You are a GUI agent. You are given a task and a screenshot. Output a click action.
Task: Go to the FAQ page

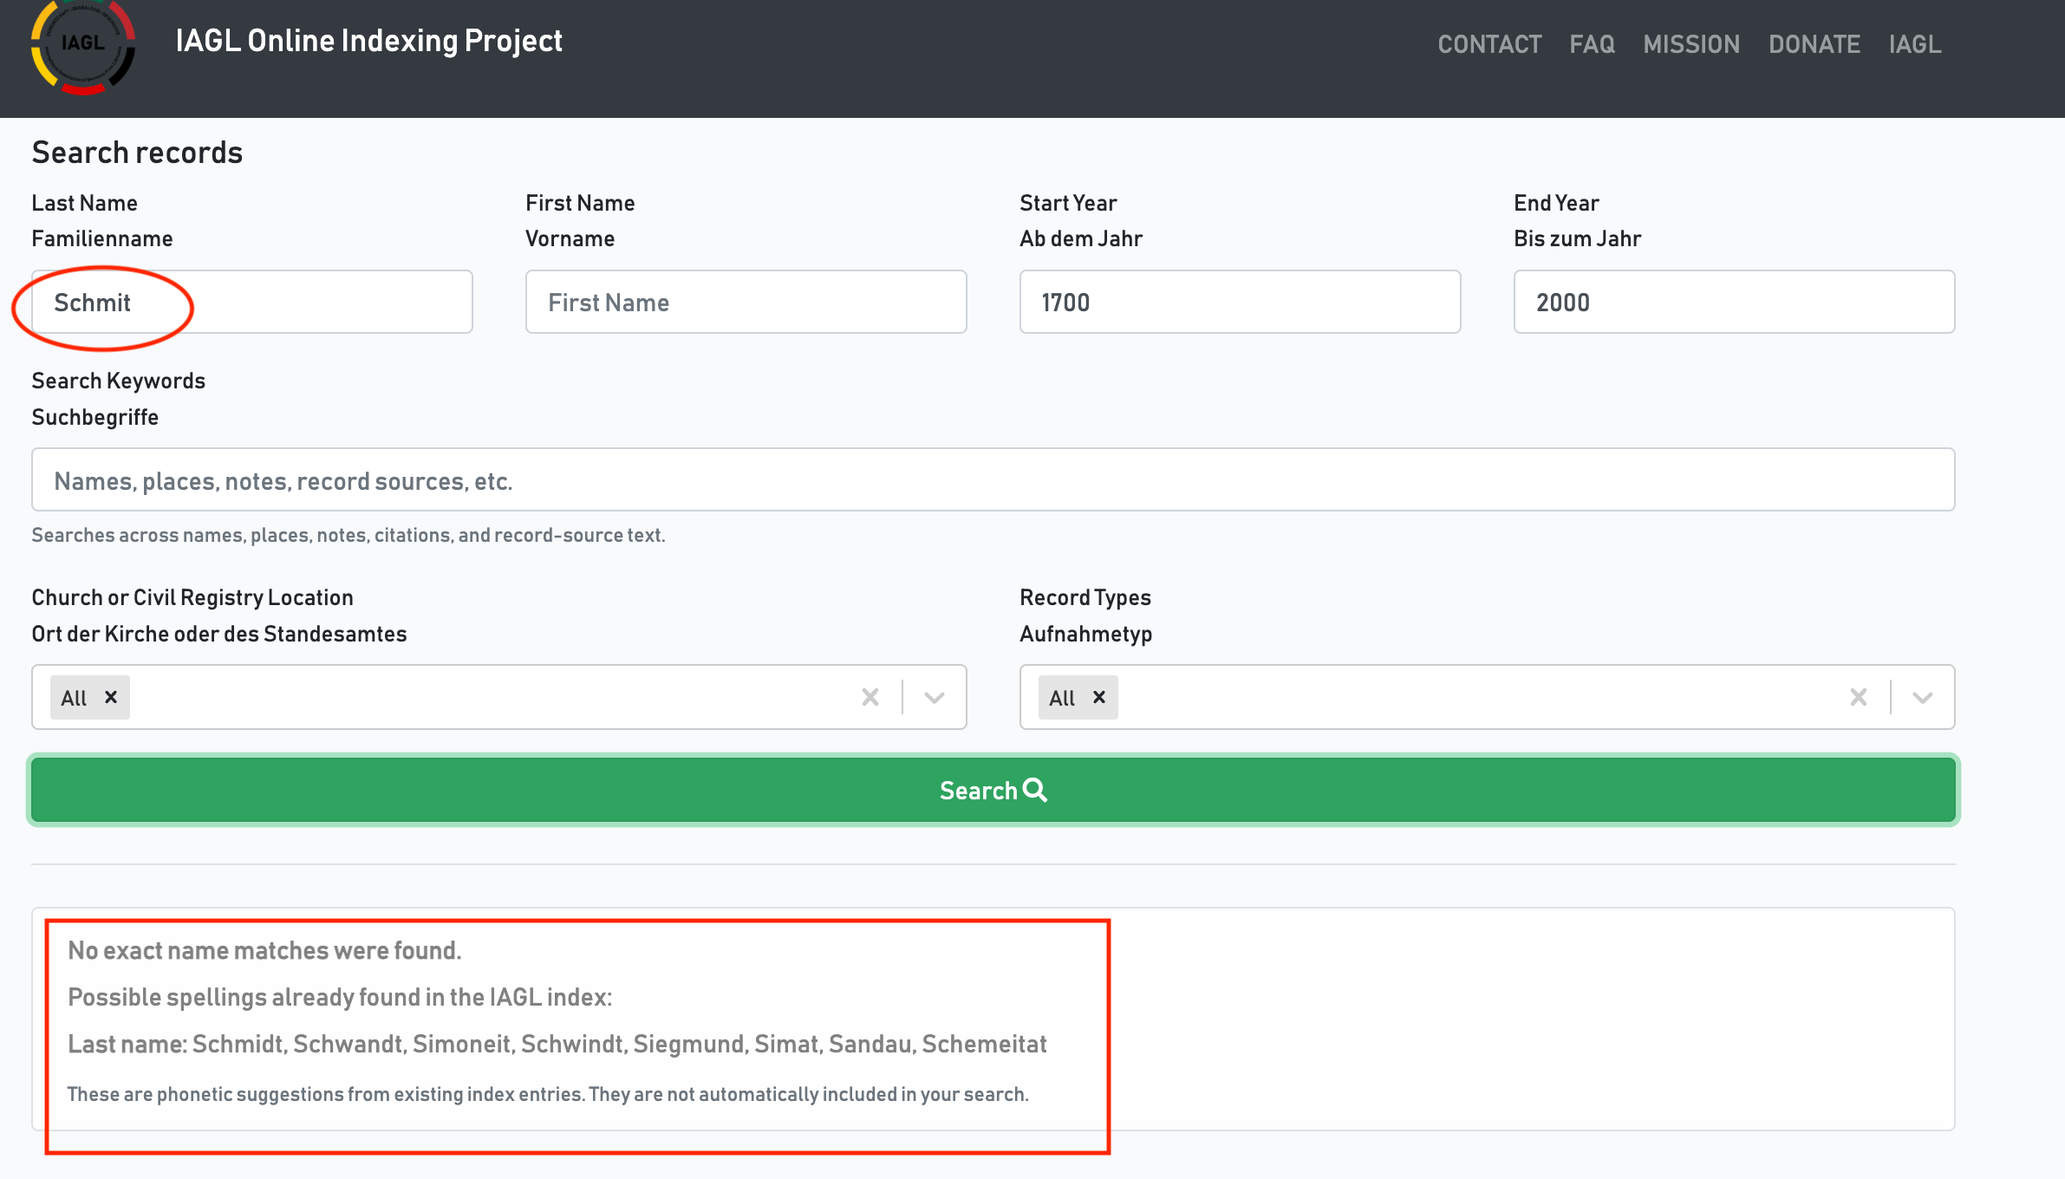click(1592, 44)
